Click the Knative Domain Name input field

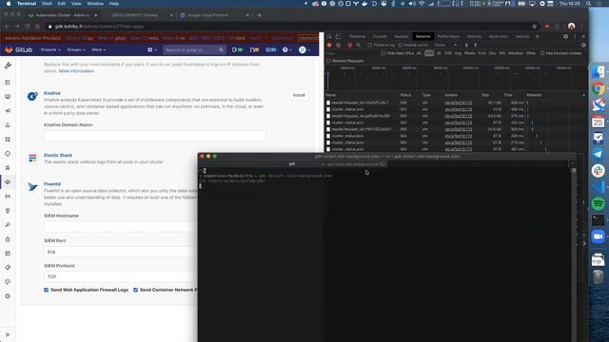tap(155, 136)
